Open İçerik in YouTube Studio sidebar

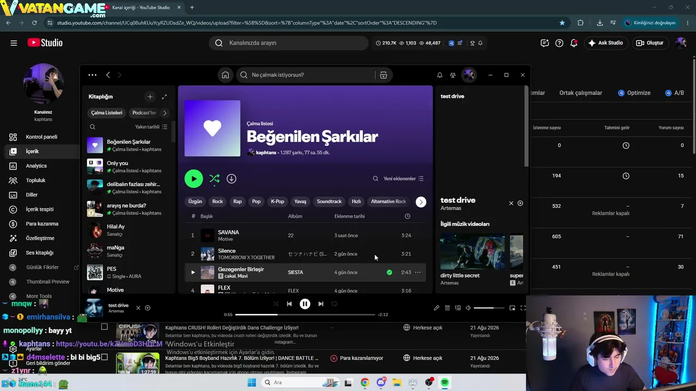click(41, 152)
